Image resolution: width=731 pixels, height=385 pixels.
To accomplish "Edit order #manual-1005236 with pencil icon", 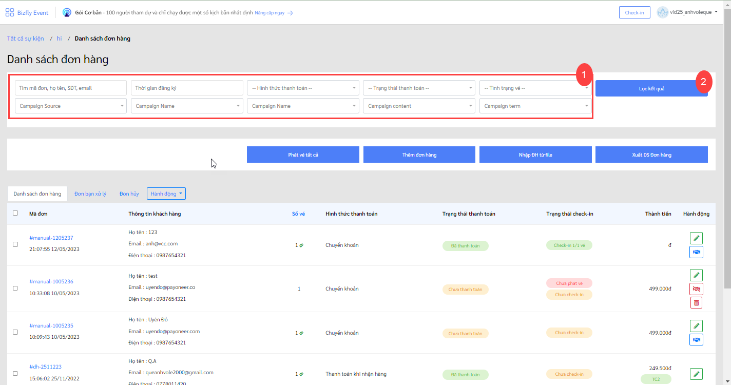I will (696, 275).
